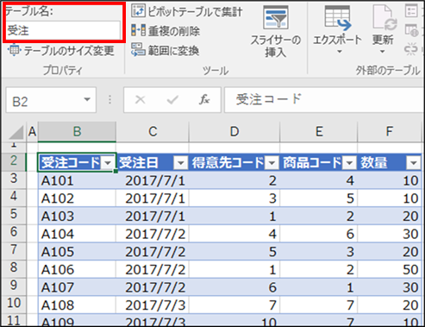Screen dimensions: 425x327
Task: Click the confirm checkmark in formula bar
Action: click(x=172, y=100)
